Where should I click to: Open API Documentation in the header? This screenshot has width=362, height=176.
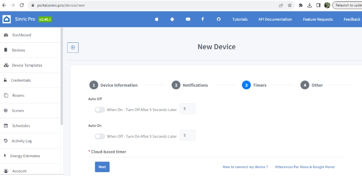[275, 19]
